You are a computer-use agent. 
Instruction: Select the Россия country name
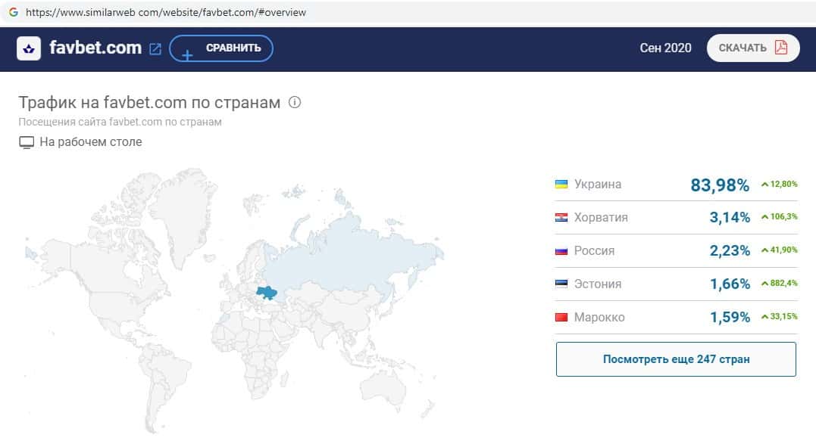coord(594,250)
